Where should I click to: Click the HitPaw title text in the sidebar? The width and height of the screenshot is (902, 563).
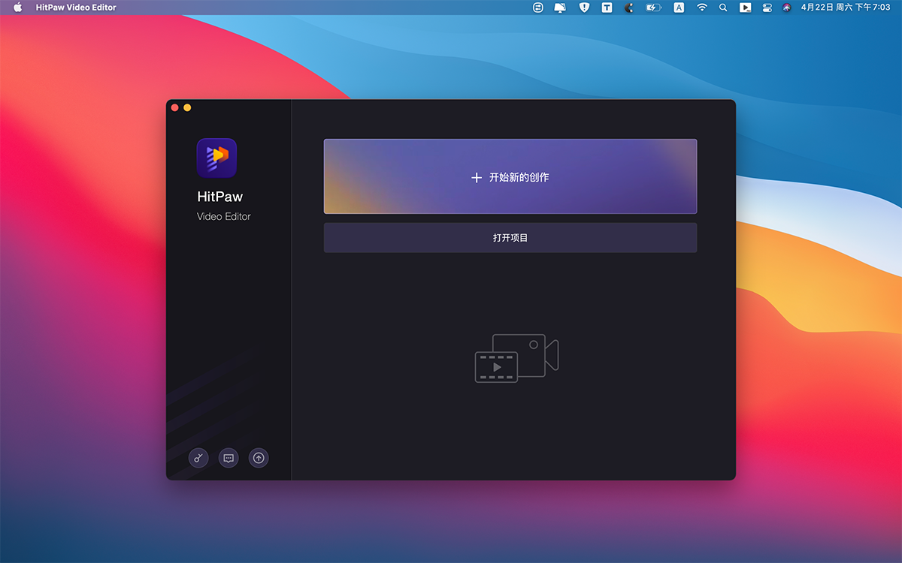pos(219,197)
